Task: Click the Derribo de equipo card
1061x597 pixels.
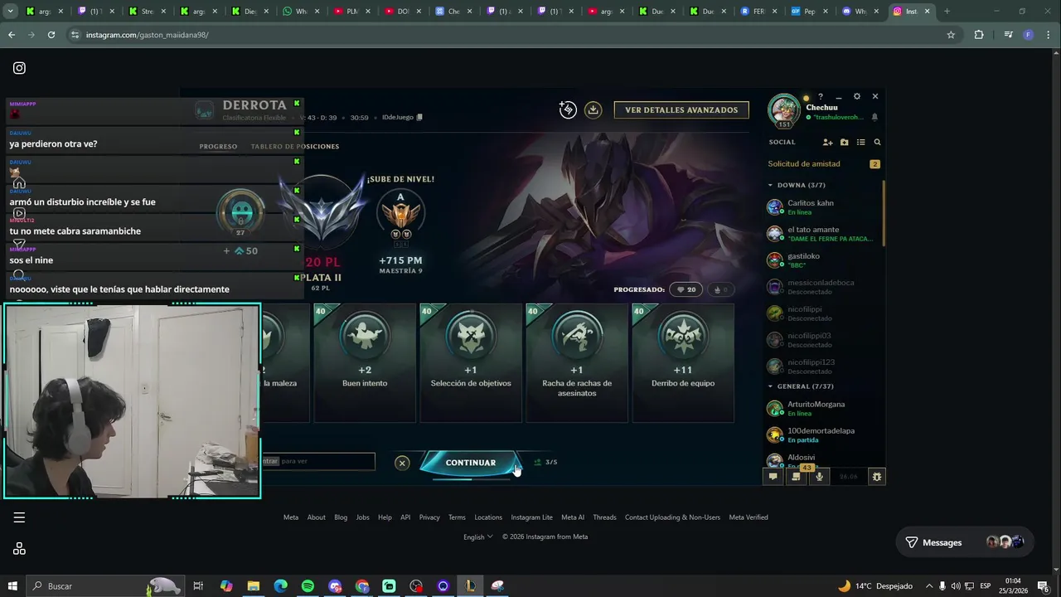Action: coord(683,363)
